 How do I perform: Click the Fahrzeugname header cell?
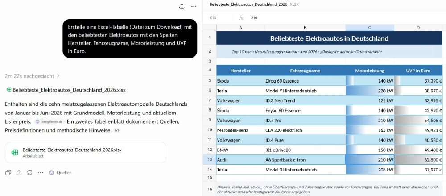pos(305,71)
